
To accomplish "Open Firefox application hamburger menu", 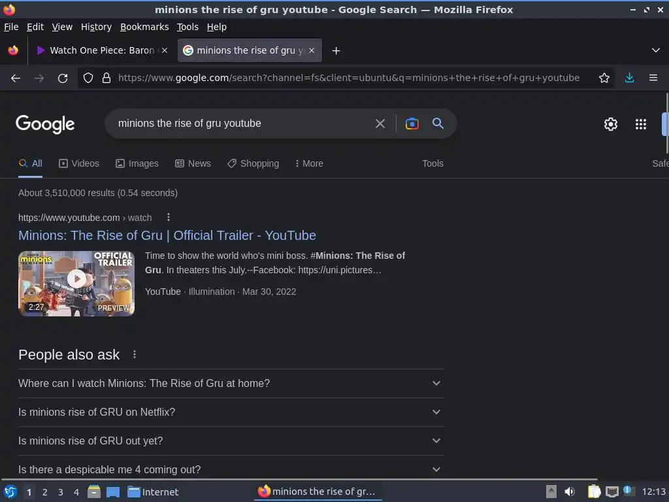I will pos(653,78).
